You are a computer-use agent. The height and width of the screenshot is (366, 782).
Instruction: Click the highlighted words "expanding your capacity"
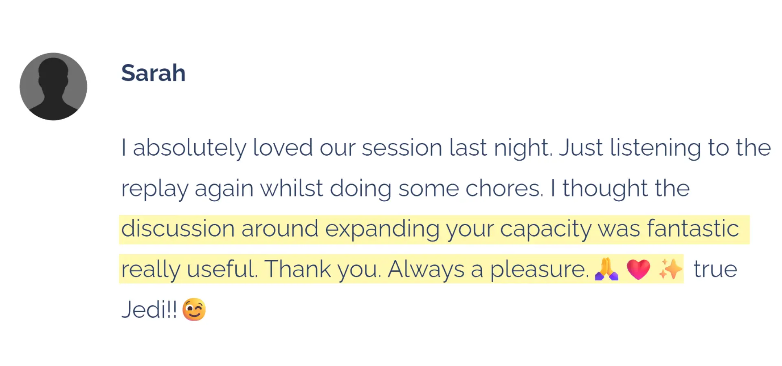click(458, 229)
